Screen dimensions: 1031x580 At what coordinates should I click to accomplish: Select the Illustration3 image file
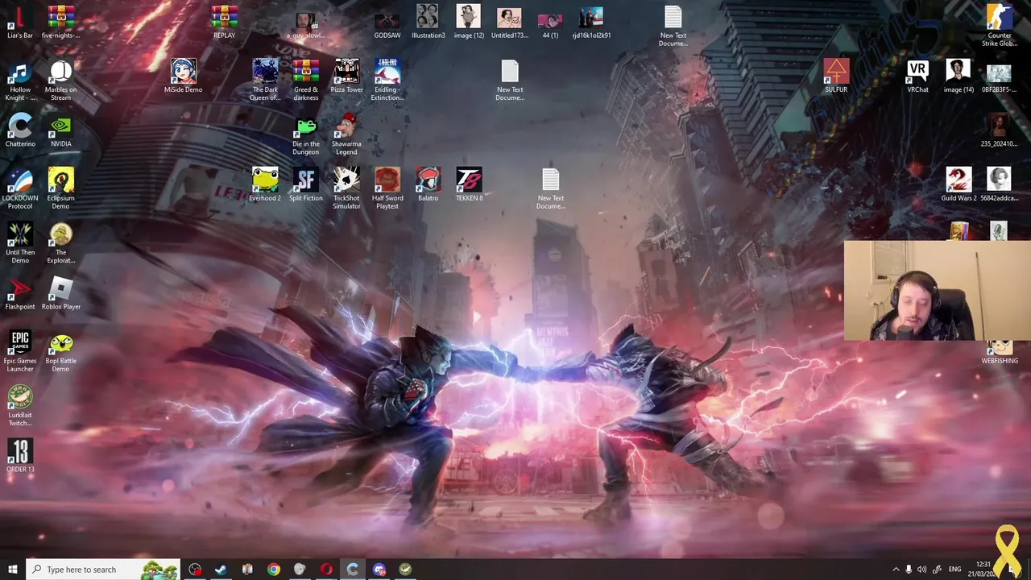point(428,22)
